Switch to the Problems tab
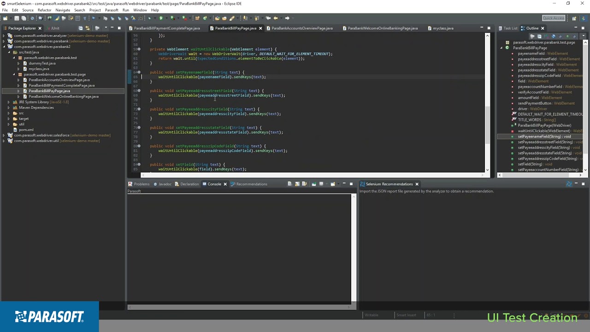 click(139, 184)
